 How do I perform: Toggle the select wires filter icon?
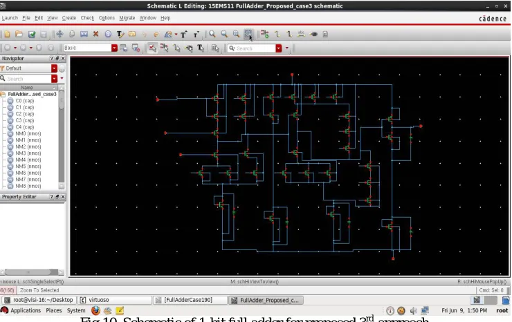click(176, 48)
